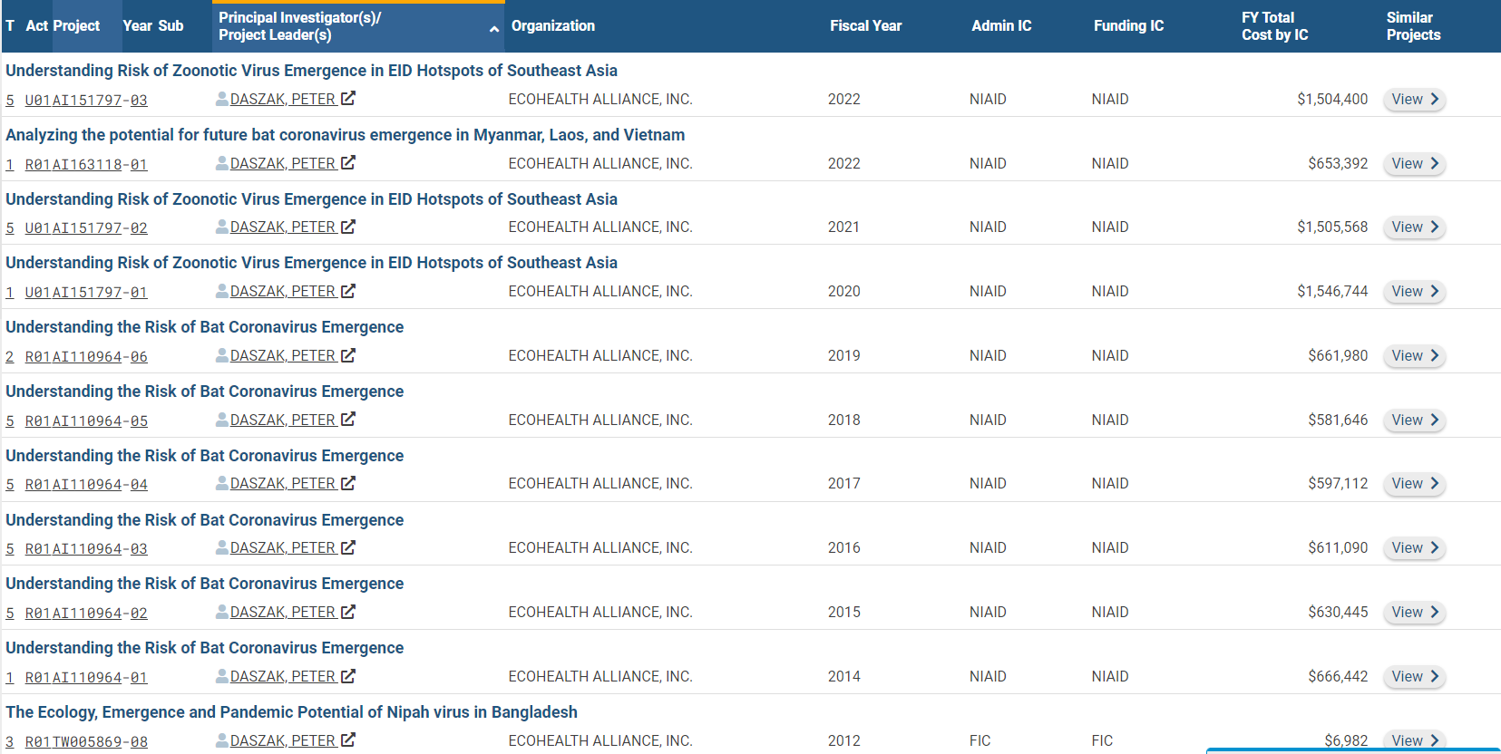
Task: Click person icon in R01AI163118-01 row
Action: pyautogui.click(x=222, y=163)
